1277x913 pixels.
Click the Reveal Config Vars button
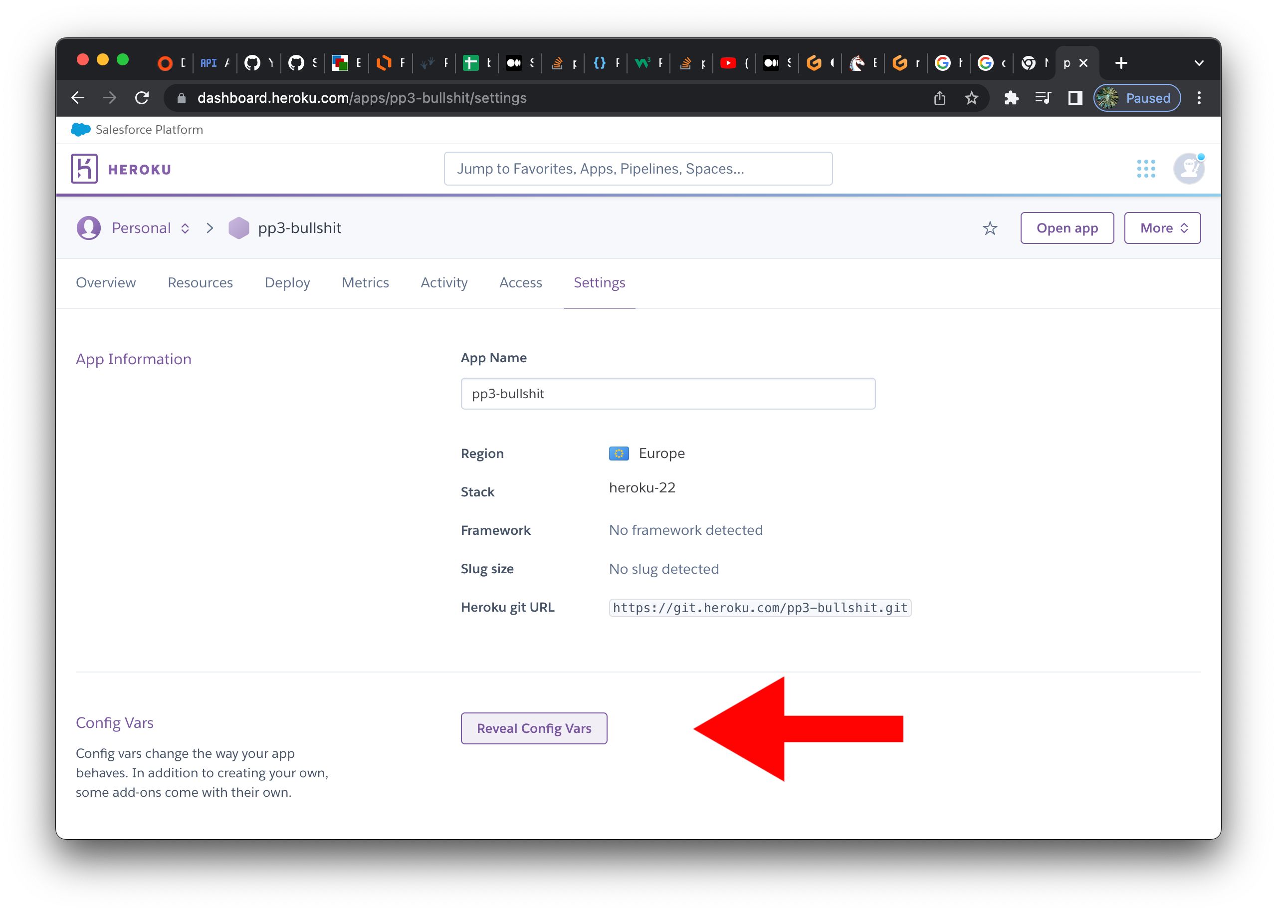click(x=533, y=728)
